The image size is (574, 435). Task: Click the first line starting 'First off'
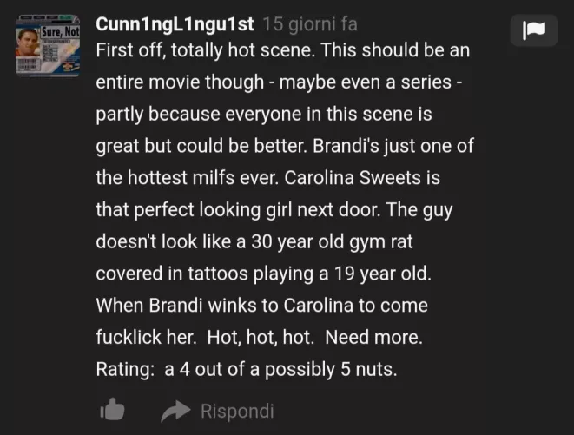click(282, 50)
